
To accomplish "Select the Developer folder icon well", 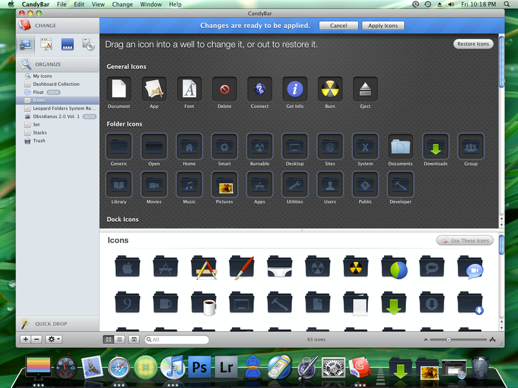I will (x=400, y=184).
